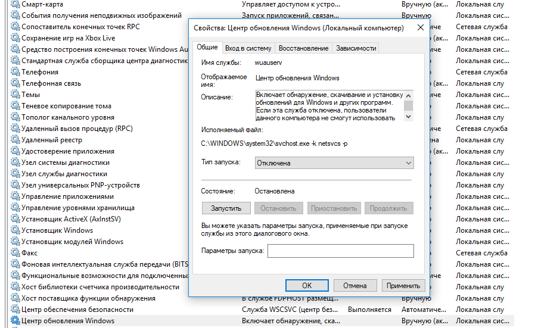
Task: Click the Служба WSCSVC description cell
Action: point(290,310)
